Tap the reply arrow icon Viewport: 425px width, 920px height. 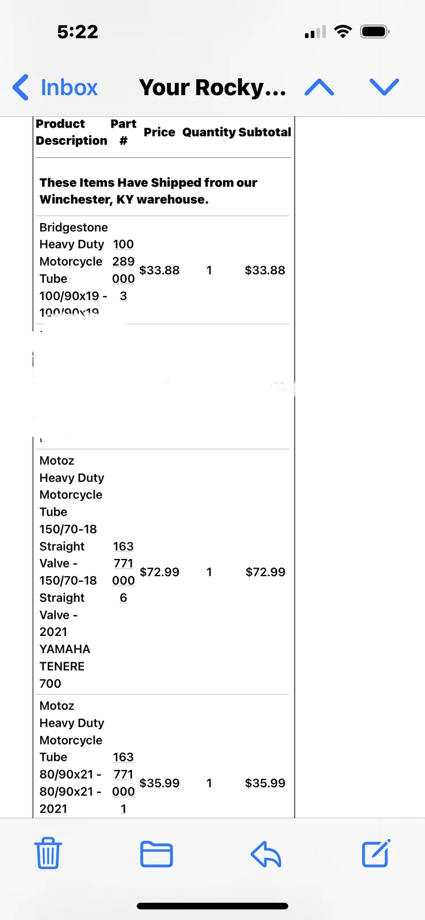click(266, 854)
